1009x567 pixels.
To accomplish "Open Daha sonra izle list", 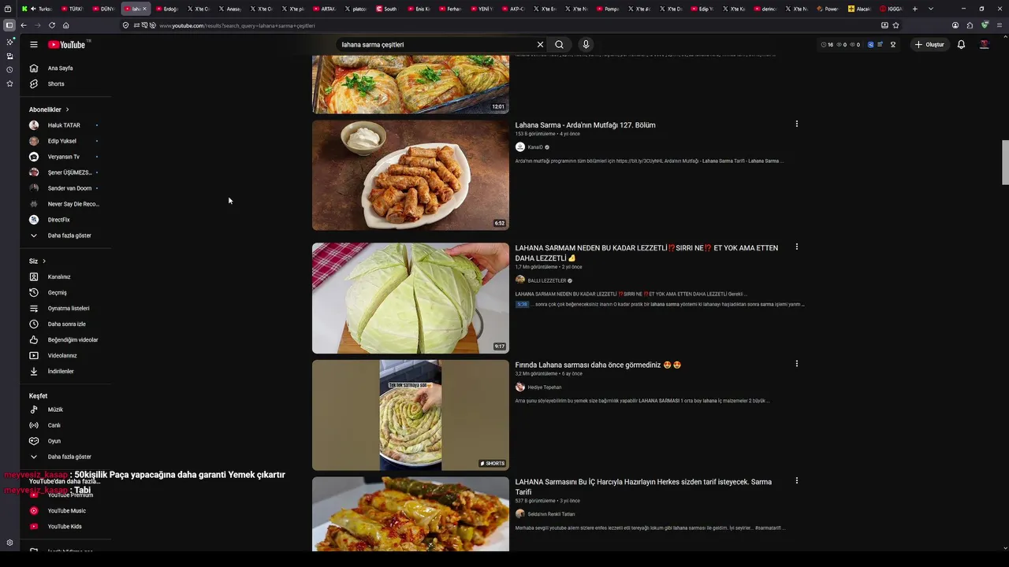I will (65, 324).
